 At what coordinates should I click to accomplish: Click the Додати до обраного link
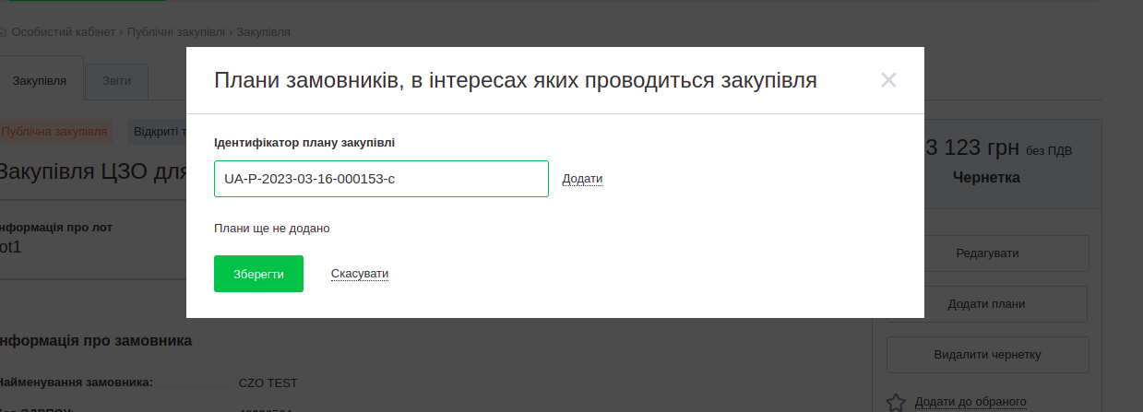pos(970,402)
